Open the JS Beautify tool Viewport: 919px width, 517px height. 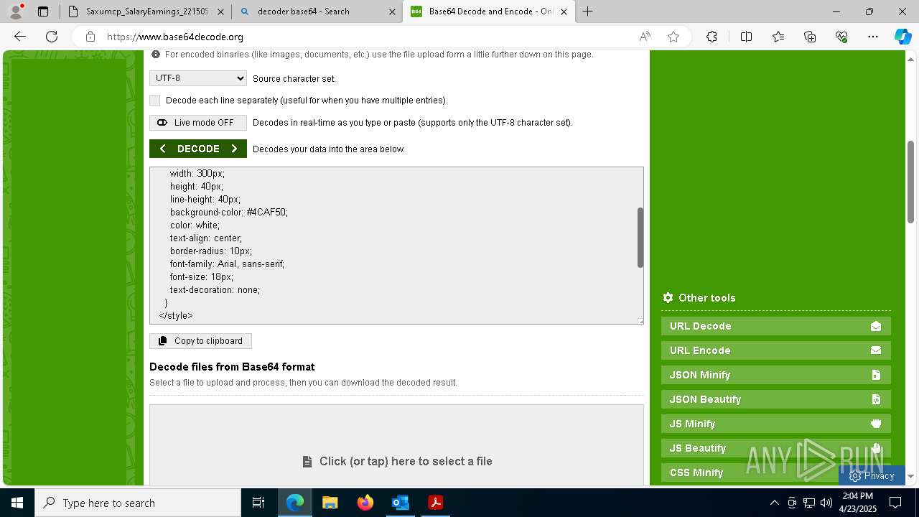776,448
